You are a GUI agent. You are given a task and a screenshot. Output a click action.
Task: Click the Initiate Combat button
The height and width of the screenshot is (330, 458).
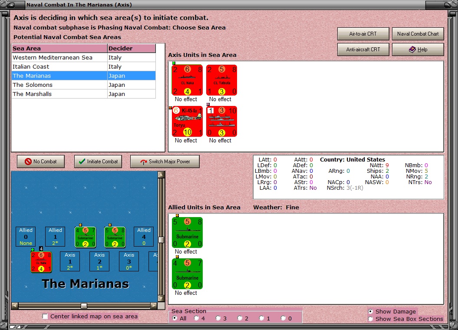coord(98,162)
